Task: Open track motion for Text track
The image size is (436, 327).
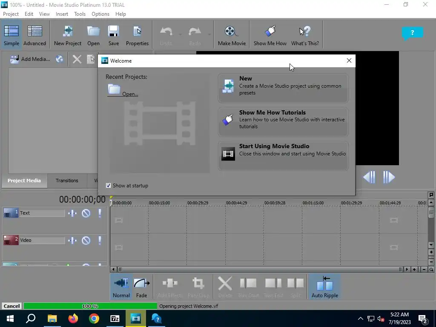Action: pos(72,213)
